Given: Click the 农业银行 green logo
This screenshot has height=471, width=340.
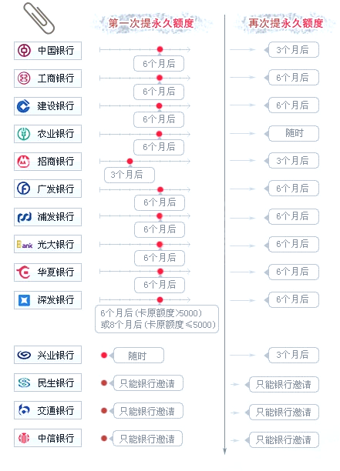Looking at the screenshot, I should 24,134.
